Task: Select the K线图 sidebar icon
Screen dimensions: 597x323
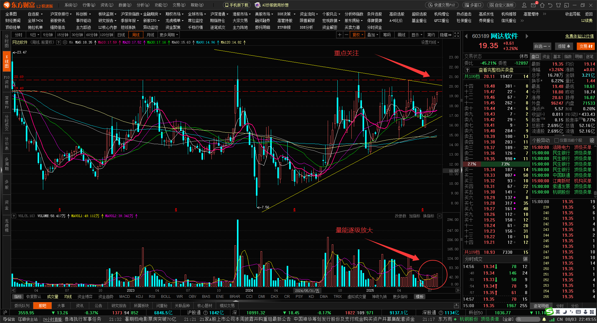Action: coord(7,61)
